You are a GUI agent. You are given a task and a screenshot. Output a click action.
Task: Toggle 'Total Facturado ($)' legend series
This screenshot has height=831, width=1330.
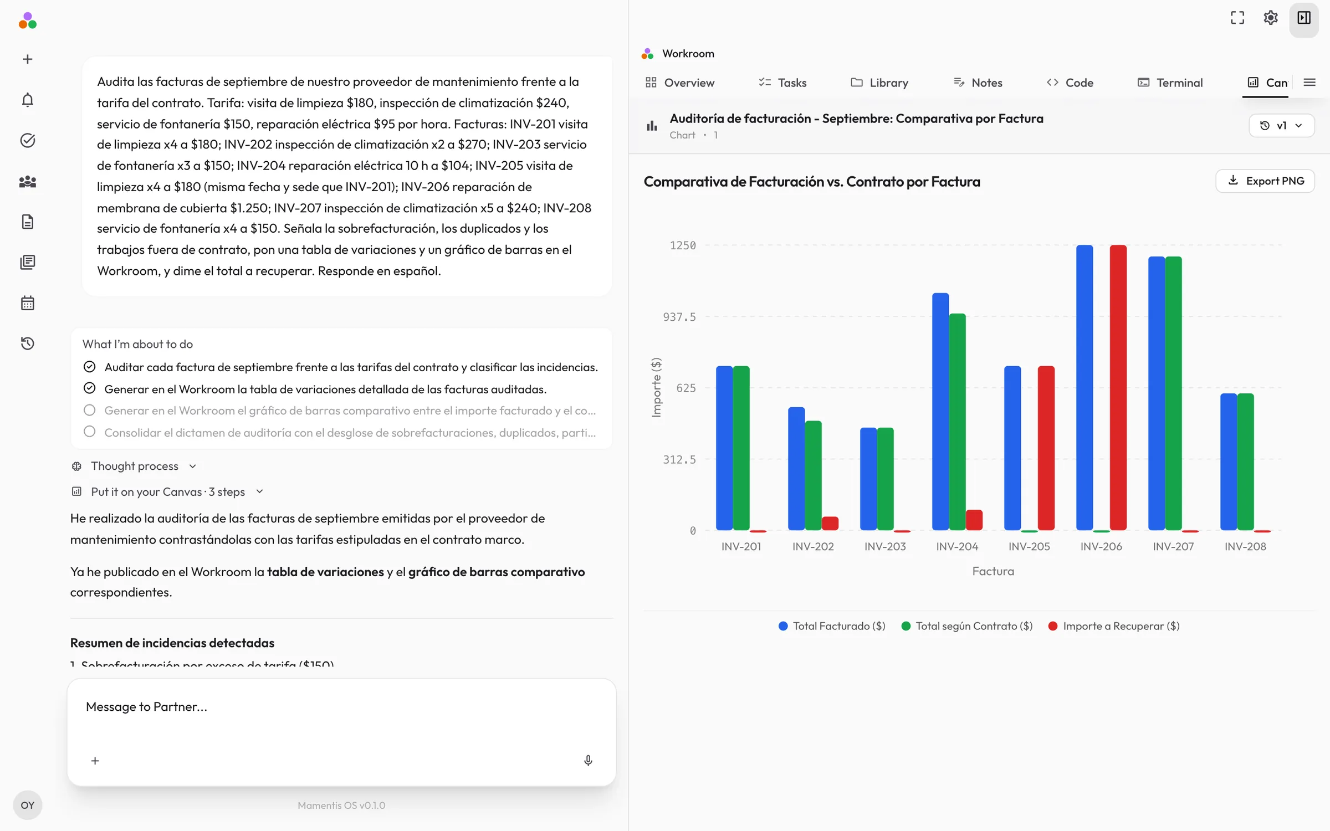[x=832, y=626]
